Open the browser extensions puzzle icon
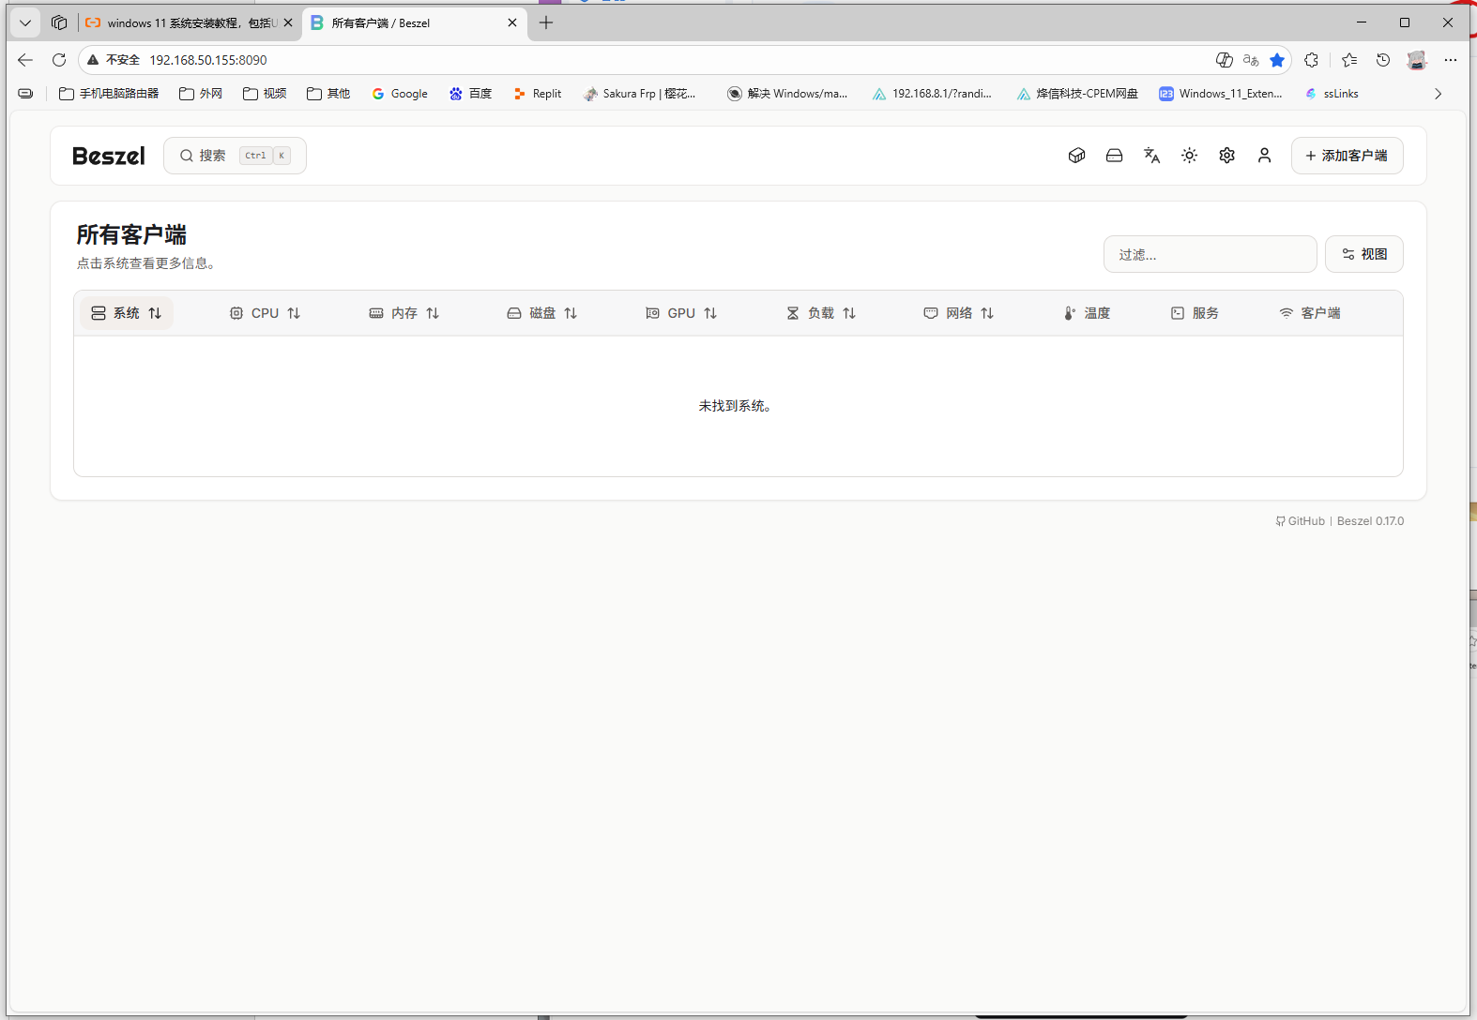The height and width of the screenshot is (1020, 1477). (1311, 60)
